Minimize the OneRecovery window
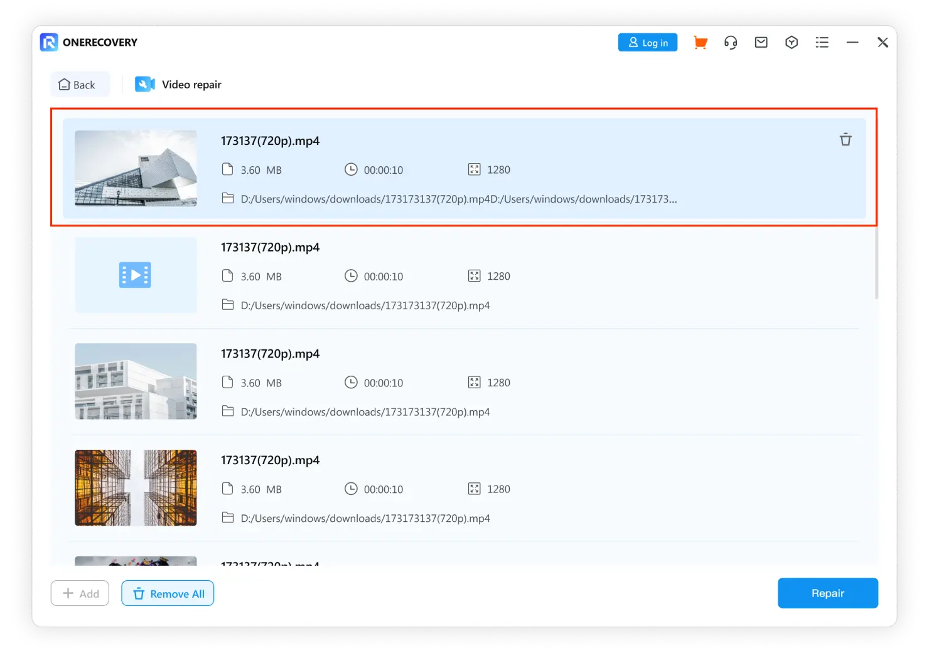The image size is (929, 653). pos(852,43)
